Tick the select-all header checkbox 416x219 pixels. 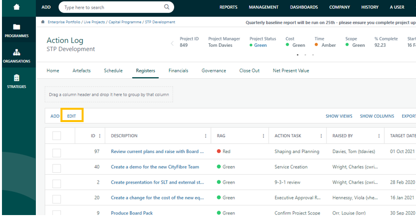pos(57,136)
